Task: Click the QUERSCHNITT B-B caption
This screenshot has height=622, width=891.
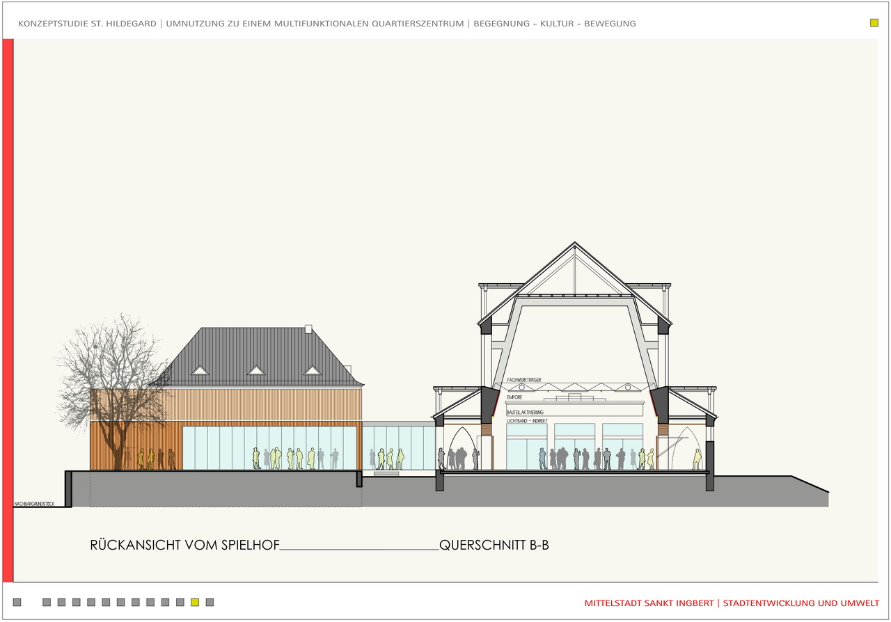Action: pos(494,545)
